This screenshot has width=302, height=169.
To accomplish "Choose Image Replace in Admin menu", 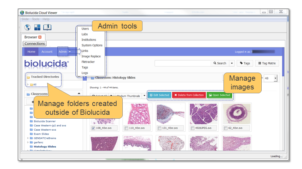I will click(x=91, y=56).
